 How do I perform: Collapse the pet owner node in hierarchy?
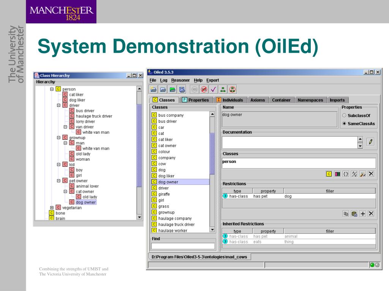coord(59,181)
